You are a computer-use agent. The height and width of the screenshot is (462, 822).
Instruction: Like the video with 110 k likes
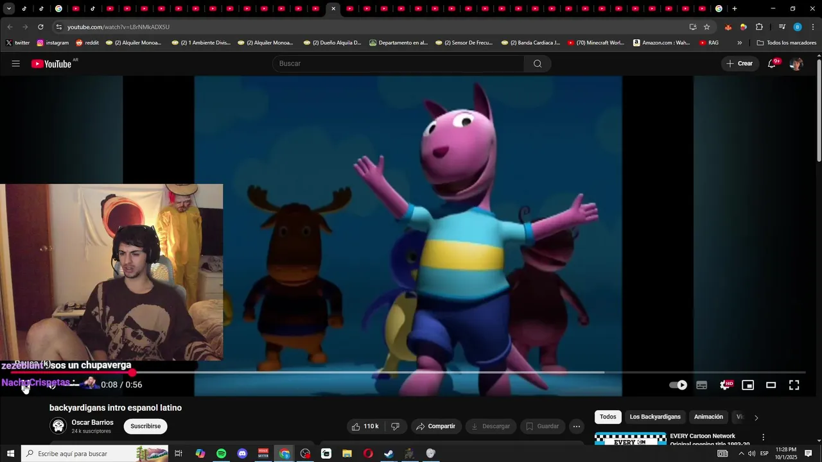(365, 426)
